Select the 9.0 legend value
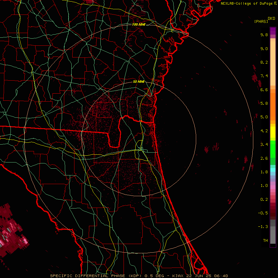 point(264,48)
